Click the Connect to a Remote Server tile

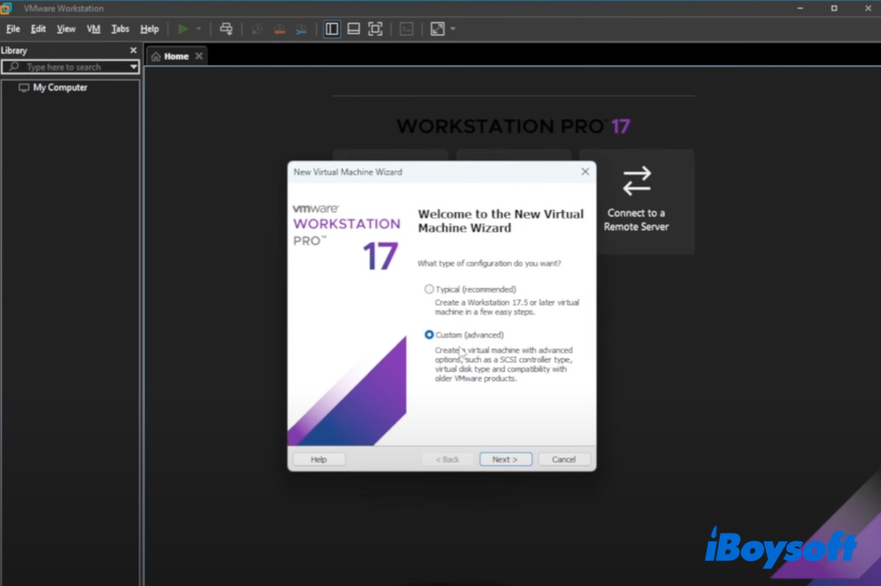coord(636,202)
